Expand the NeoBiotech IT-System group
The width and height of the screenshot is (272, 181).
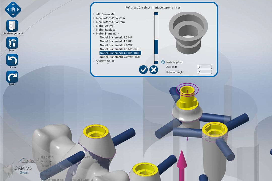point(94,22)
